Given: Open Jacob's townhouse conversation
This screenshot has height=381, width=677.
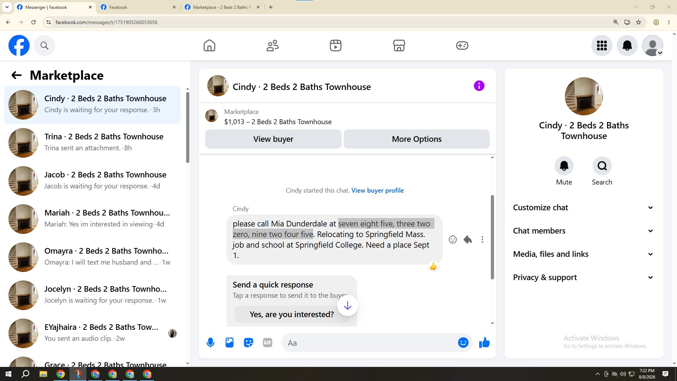Looking at the screenshot, I should pos(92,181).
